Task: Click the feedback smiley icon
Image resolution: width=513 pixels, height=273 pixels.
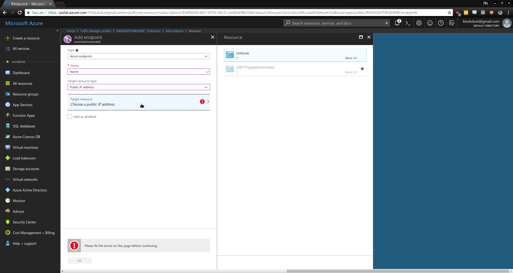Action: (430, 23)
